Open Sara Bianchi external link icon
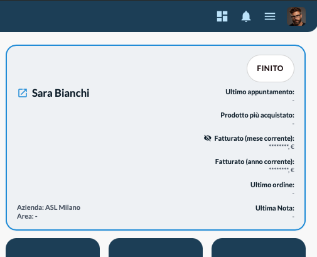 (23, 93)
